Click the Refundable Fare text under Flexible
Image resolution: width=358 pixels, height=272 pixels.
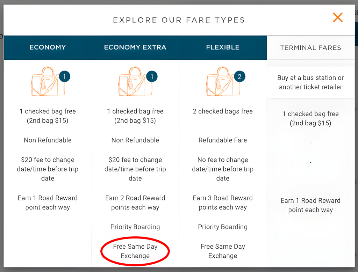[223, 140]
